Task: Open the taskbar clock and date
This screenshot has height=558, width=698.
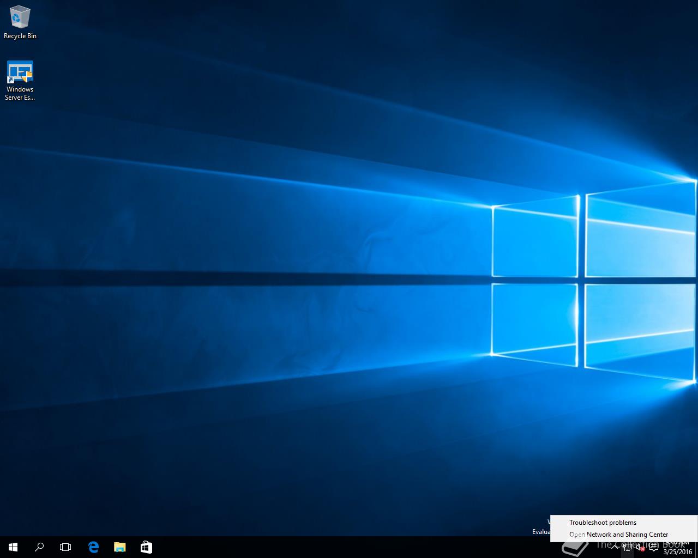Action: 677,547
